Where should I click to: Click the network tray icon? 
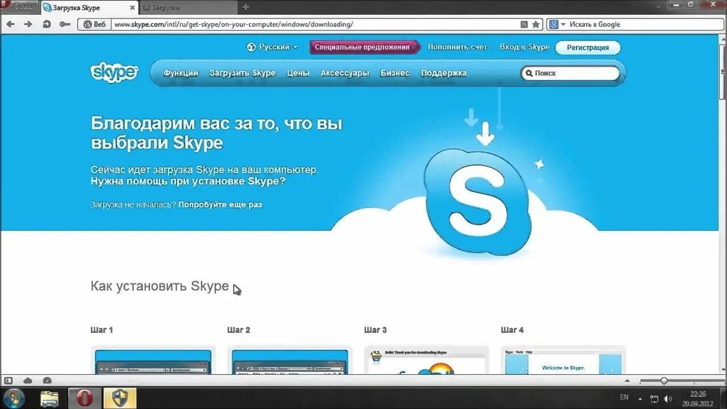[x=654, y=399]
